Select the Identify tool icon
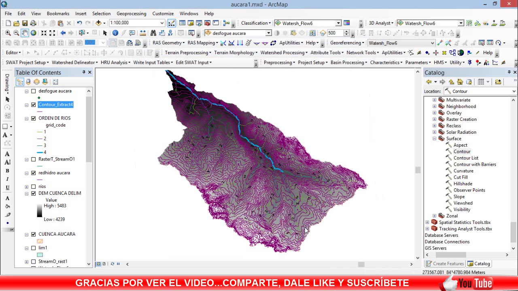The height and width of the screenshot is (291, 518). click(115, 33)
